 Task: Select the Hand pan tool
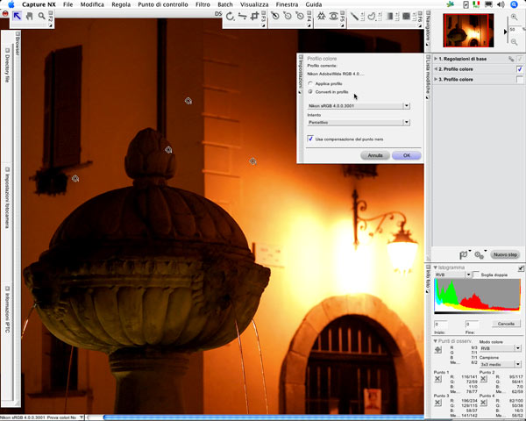[x=30, y=16]
